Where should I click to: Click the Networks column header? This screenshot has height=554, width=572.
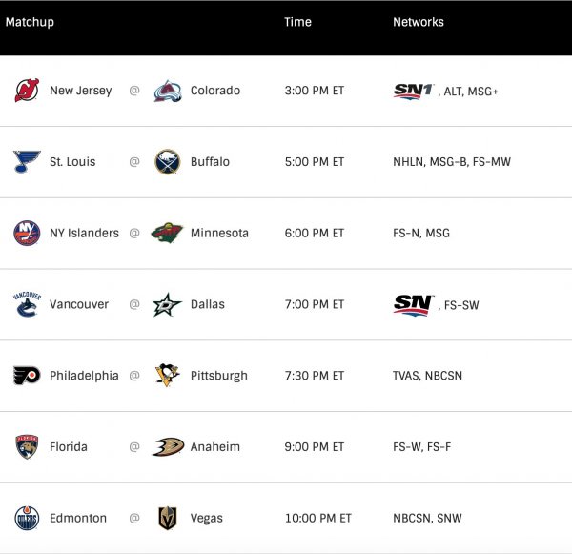[419, 22]
